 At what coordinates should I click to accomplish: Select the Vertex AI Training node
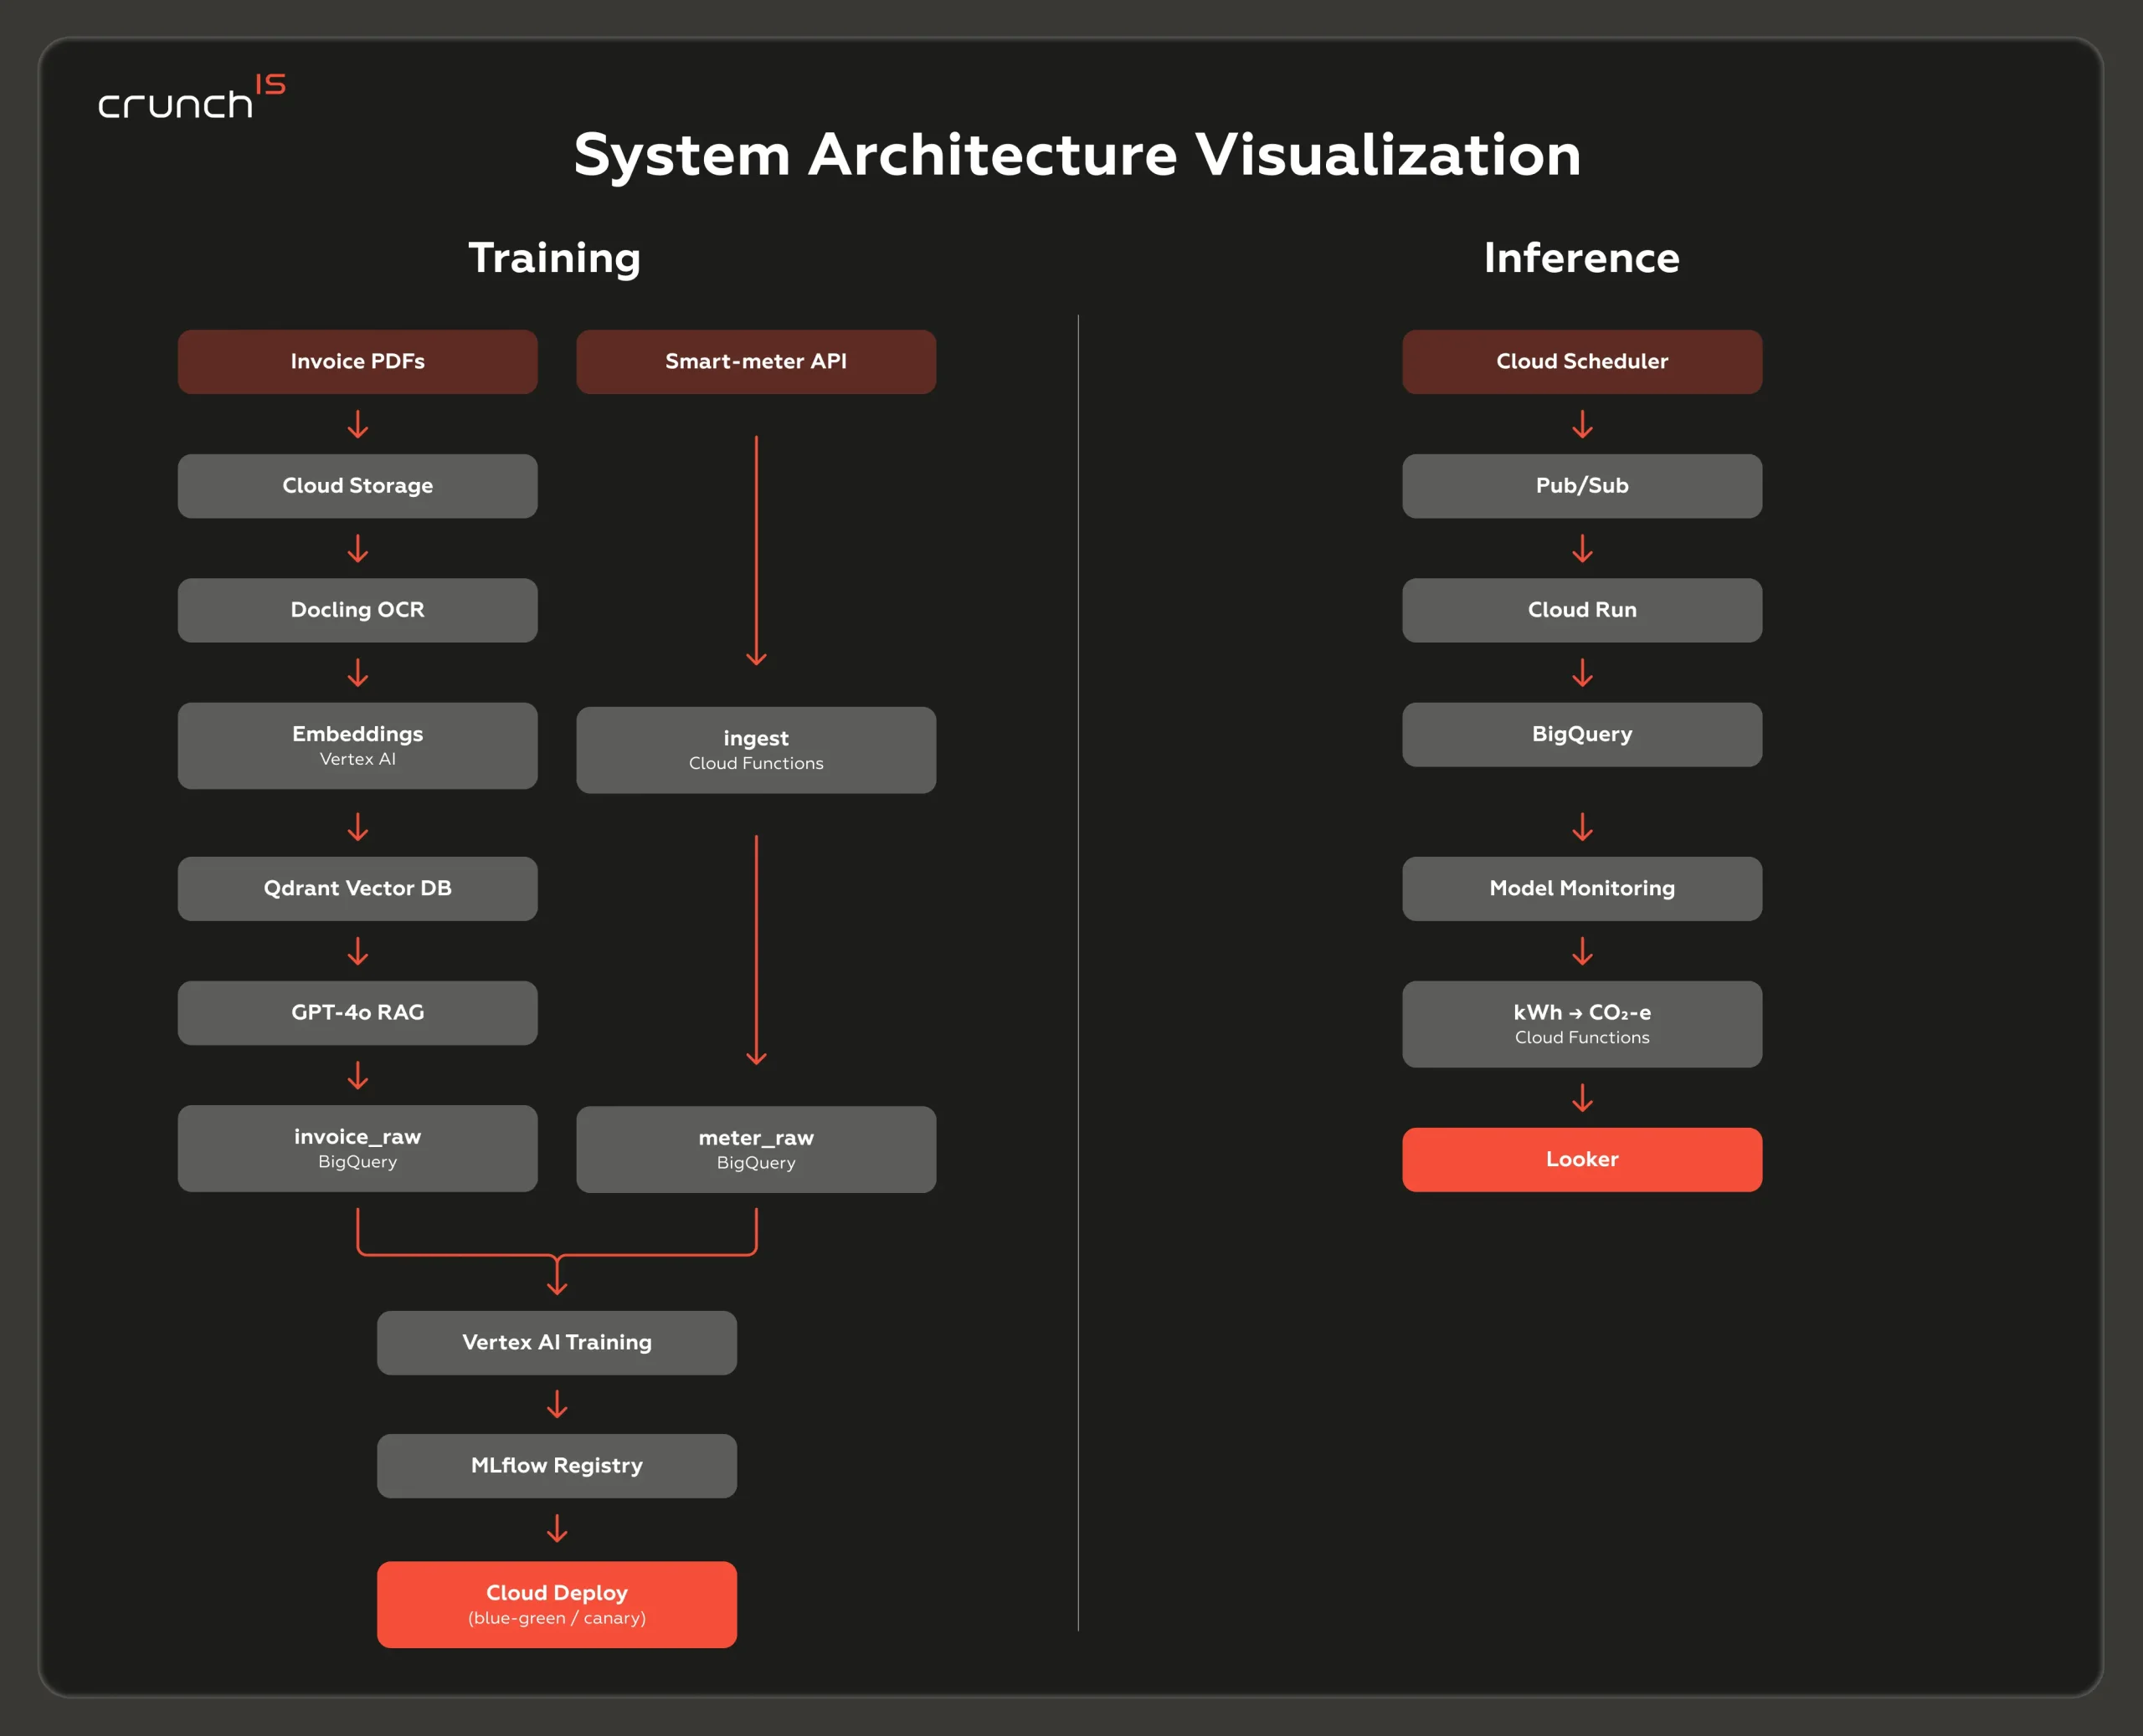click(557, 1342)
